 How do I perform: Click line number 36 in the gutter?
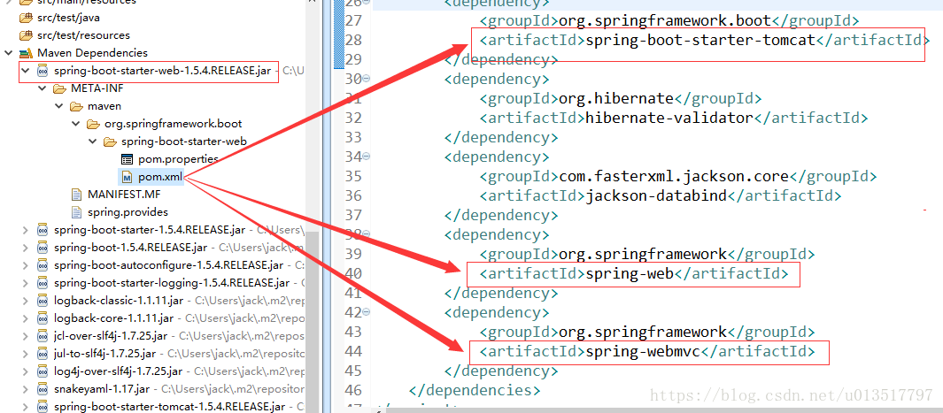tap(352, 195)
